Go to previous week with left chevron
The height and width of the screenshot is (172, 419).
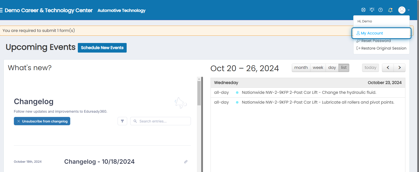tap(388, 68)
